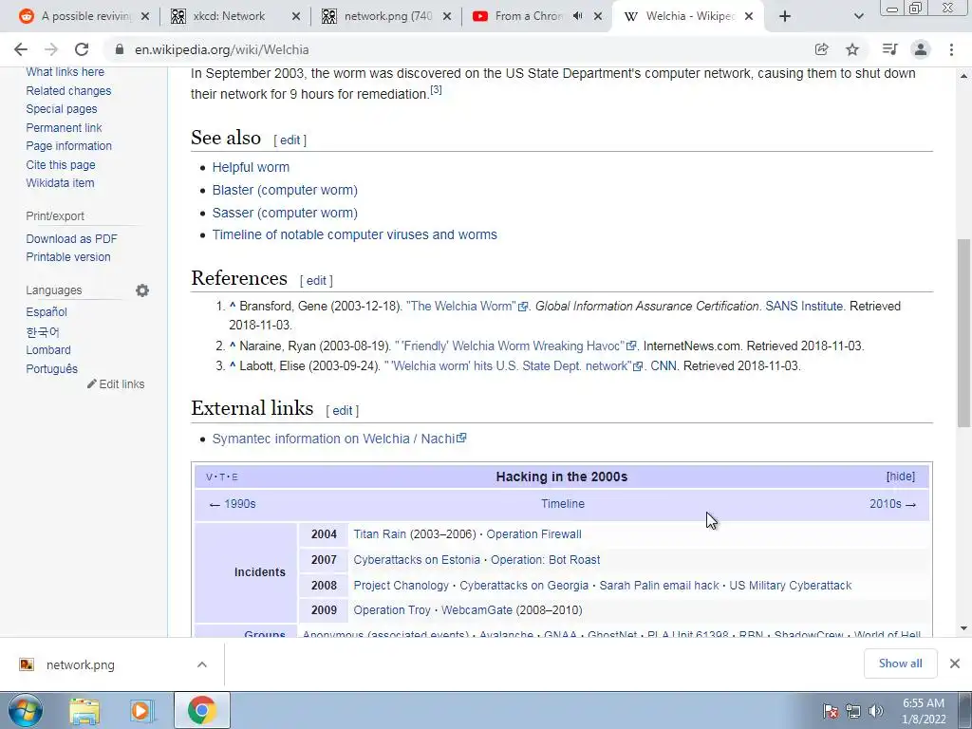Click the forward navigation arrow
The width and height of the screenshot is (972, 729).
(x=51, y=49)
